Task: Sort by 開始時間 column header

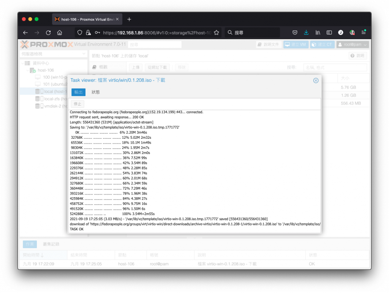Action: click(x=43, y=255)
